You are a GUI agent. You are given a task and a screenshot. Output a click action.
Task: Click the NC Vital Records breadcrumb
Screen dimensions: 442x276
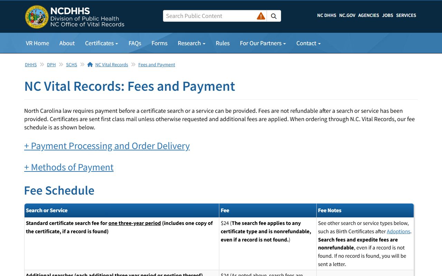point(112,65)
